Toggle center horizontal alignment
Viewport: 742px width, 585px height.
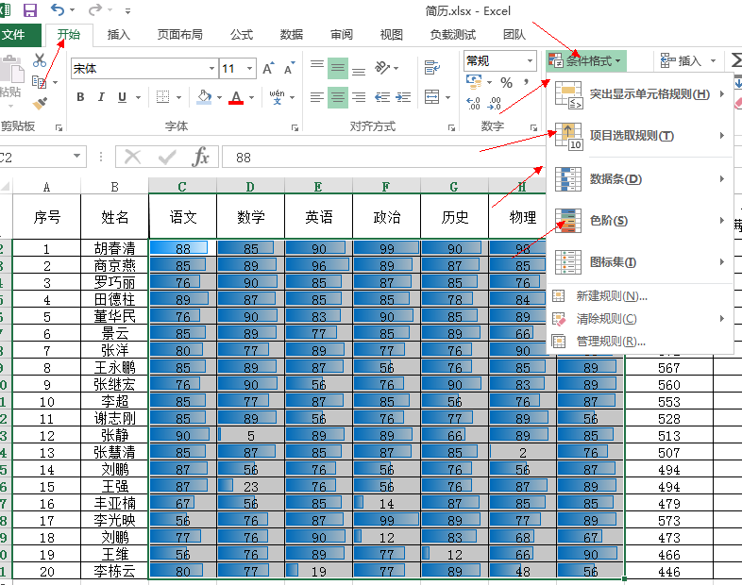[x=338, y=97]
